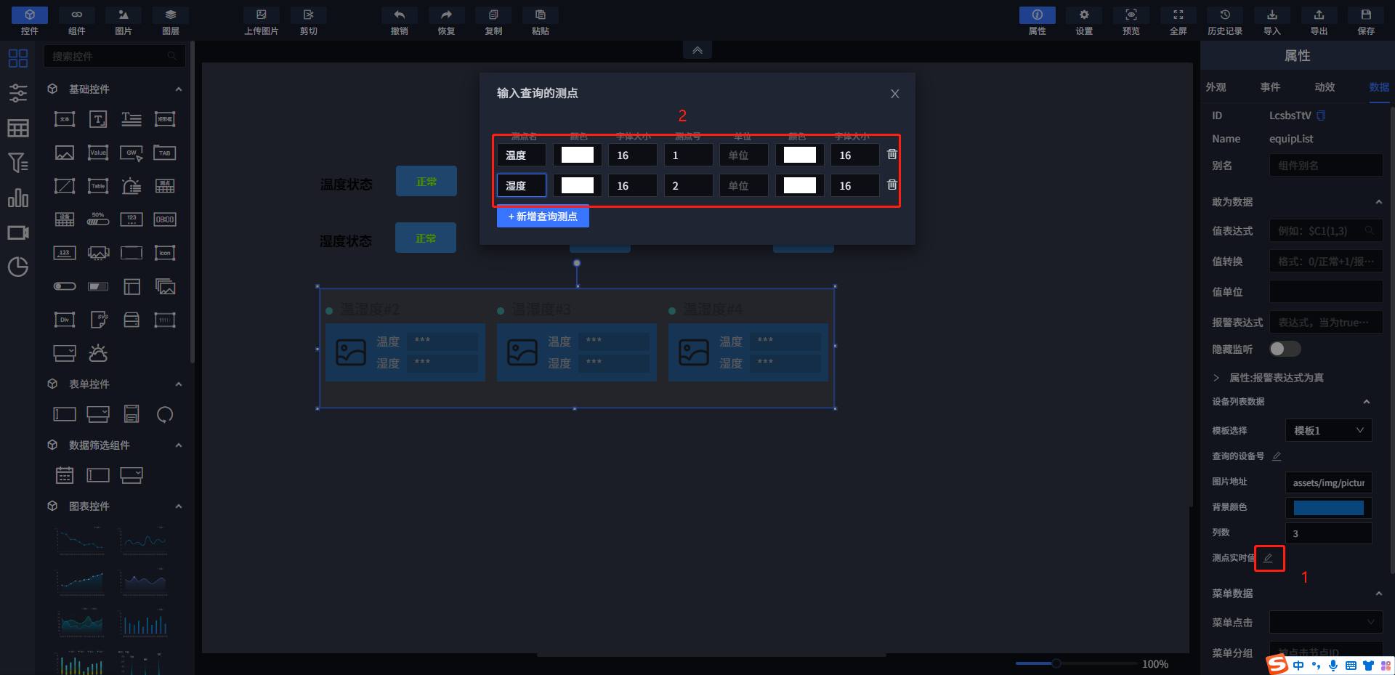This screenshot has height=675, width=1395.
Task: Open the 背景颜色 blue swatch
Action: tap(1329, 507)
